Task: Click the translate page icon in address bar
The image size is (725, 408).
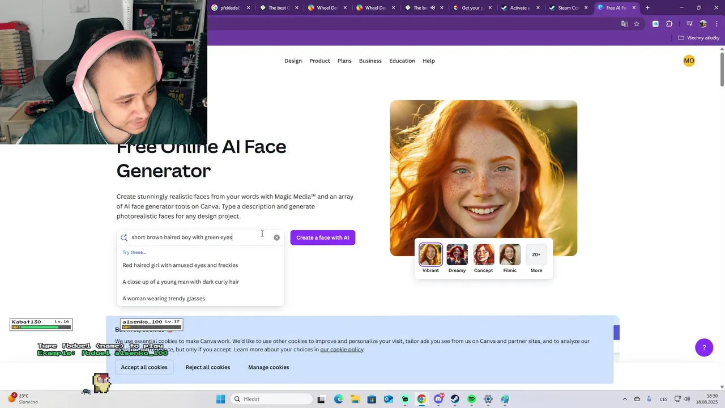Action: (x=624, y=24)
